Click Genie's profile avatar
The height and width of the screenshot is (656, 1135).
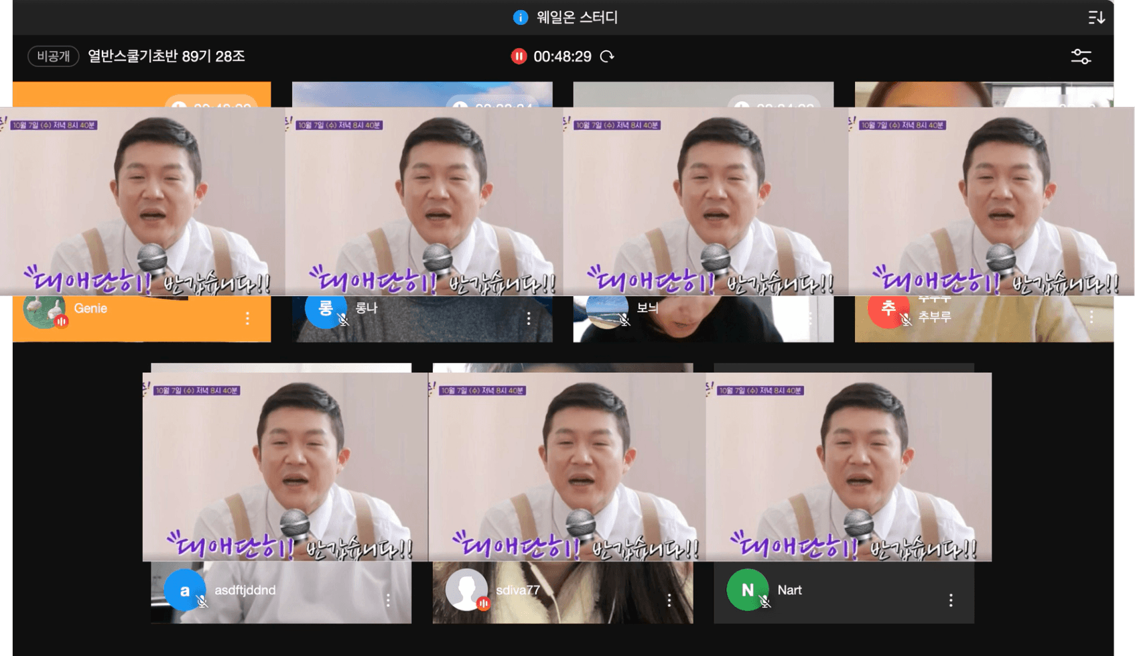pos(43,310)
